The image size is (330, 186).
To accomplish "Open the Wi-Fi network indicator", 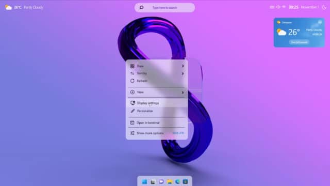I will [x=284, y=7].
